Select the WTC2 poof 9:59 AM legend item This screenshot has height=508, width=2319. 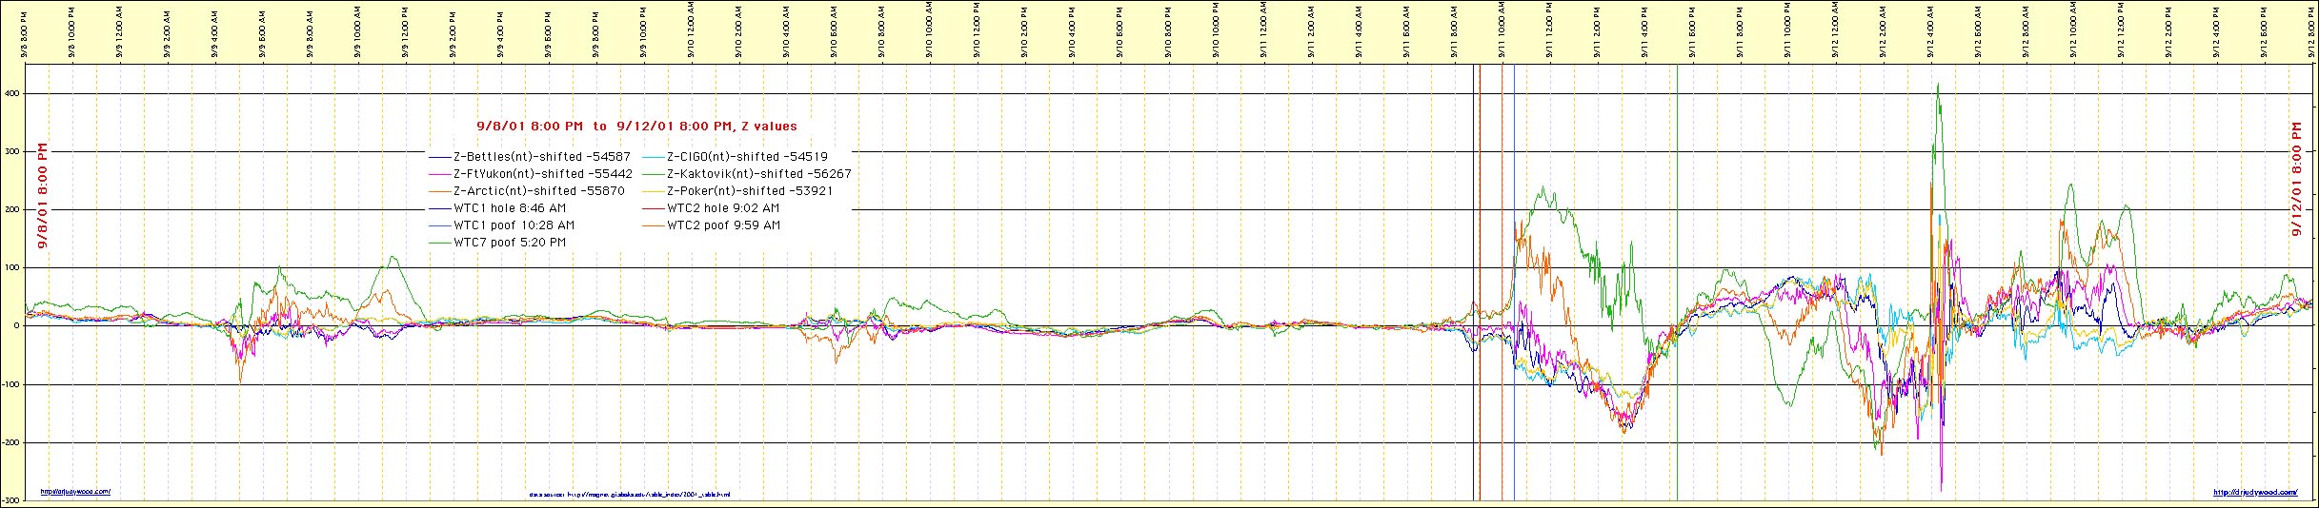723,225
